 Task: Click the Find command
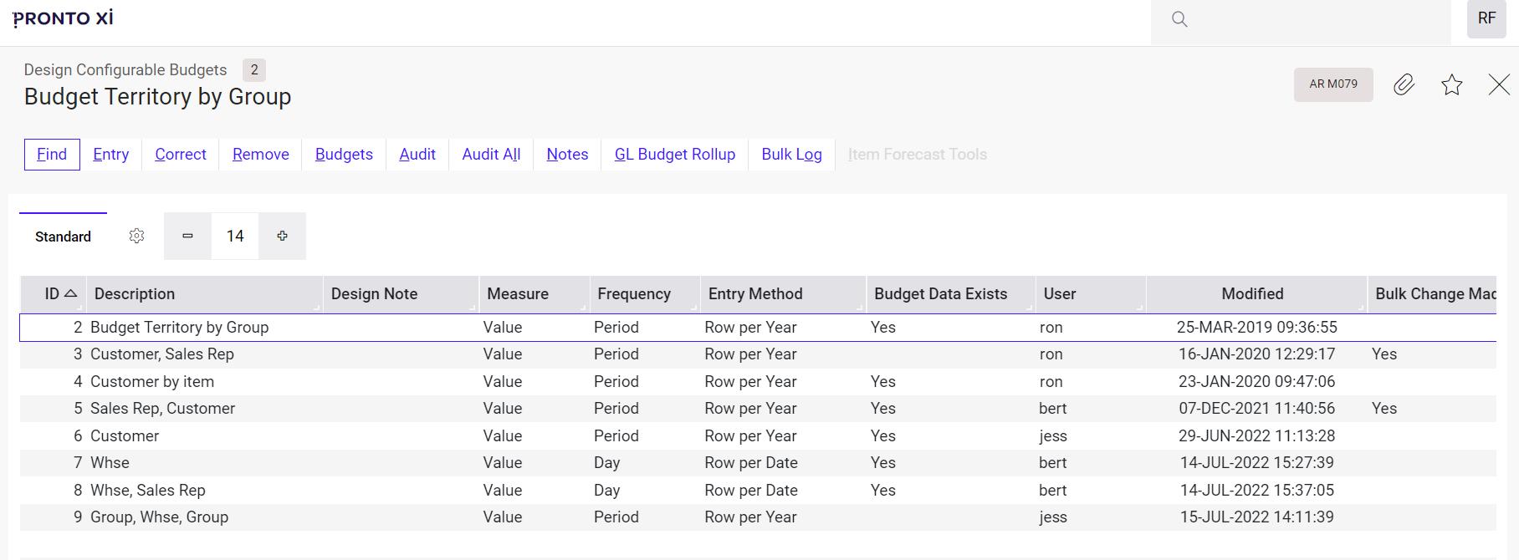pyautogui.click(x=52, y=155)
